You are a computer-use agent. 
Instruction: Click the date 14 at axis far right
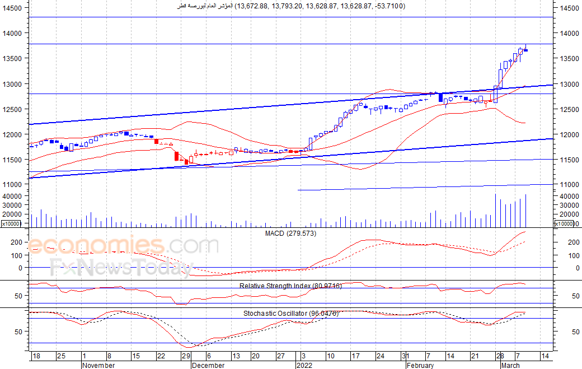tap(545, 356)
